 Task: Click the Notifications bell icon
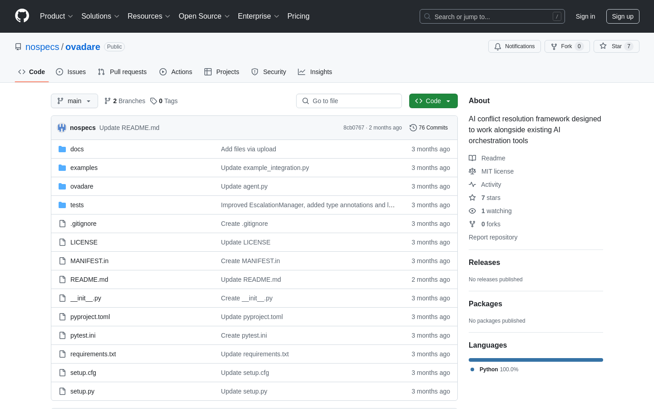pyautogui.click(x=498, y=46)
